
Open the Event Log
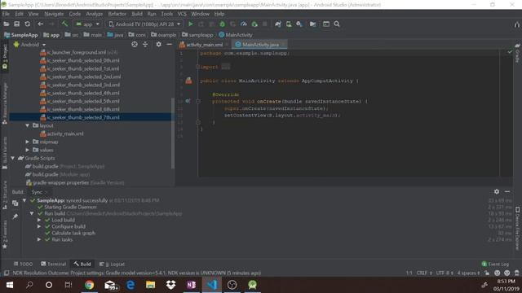pos(495,264)
